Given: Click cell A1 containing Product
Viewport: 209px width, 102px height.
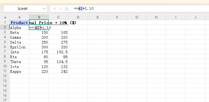Looking at the screenshot, I should click(20, 22).
